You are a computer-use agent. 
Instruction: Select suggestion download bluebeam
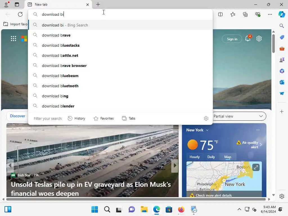121,75
